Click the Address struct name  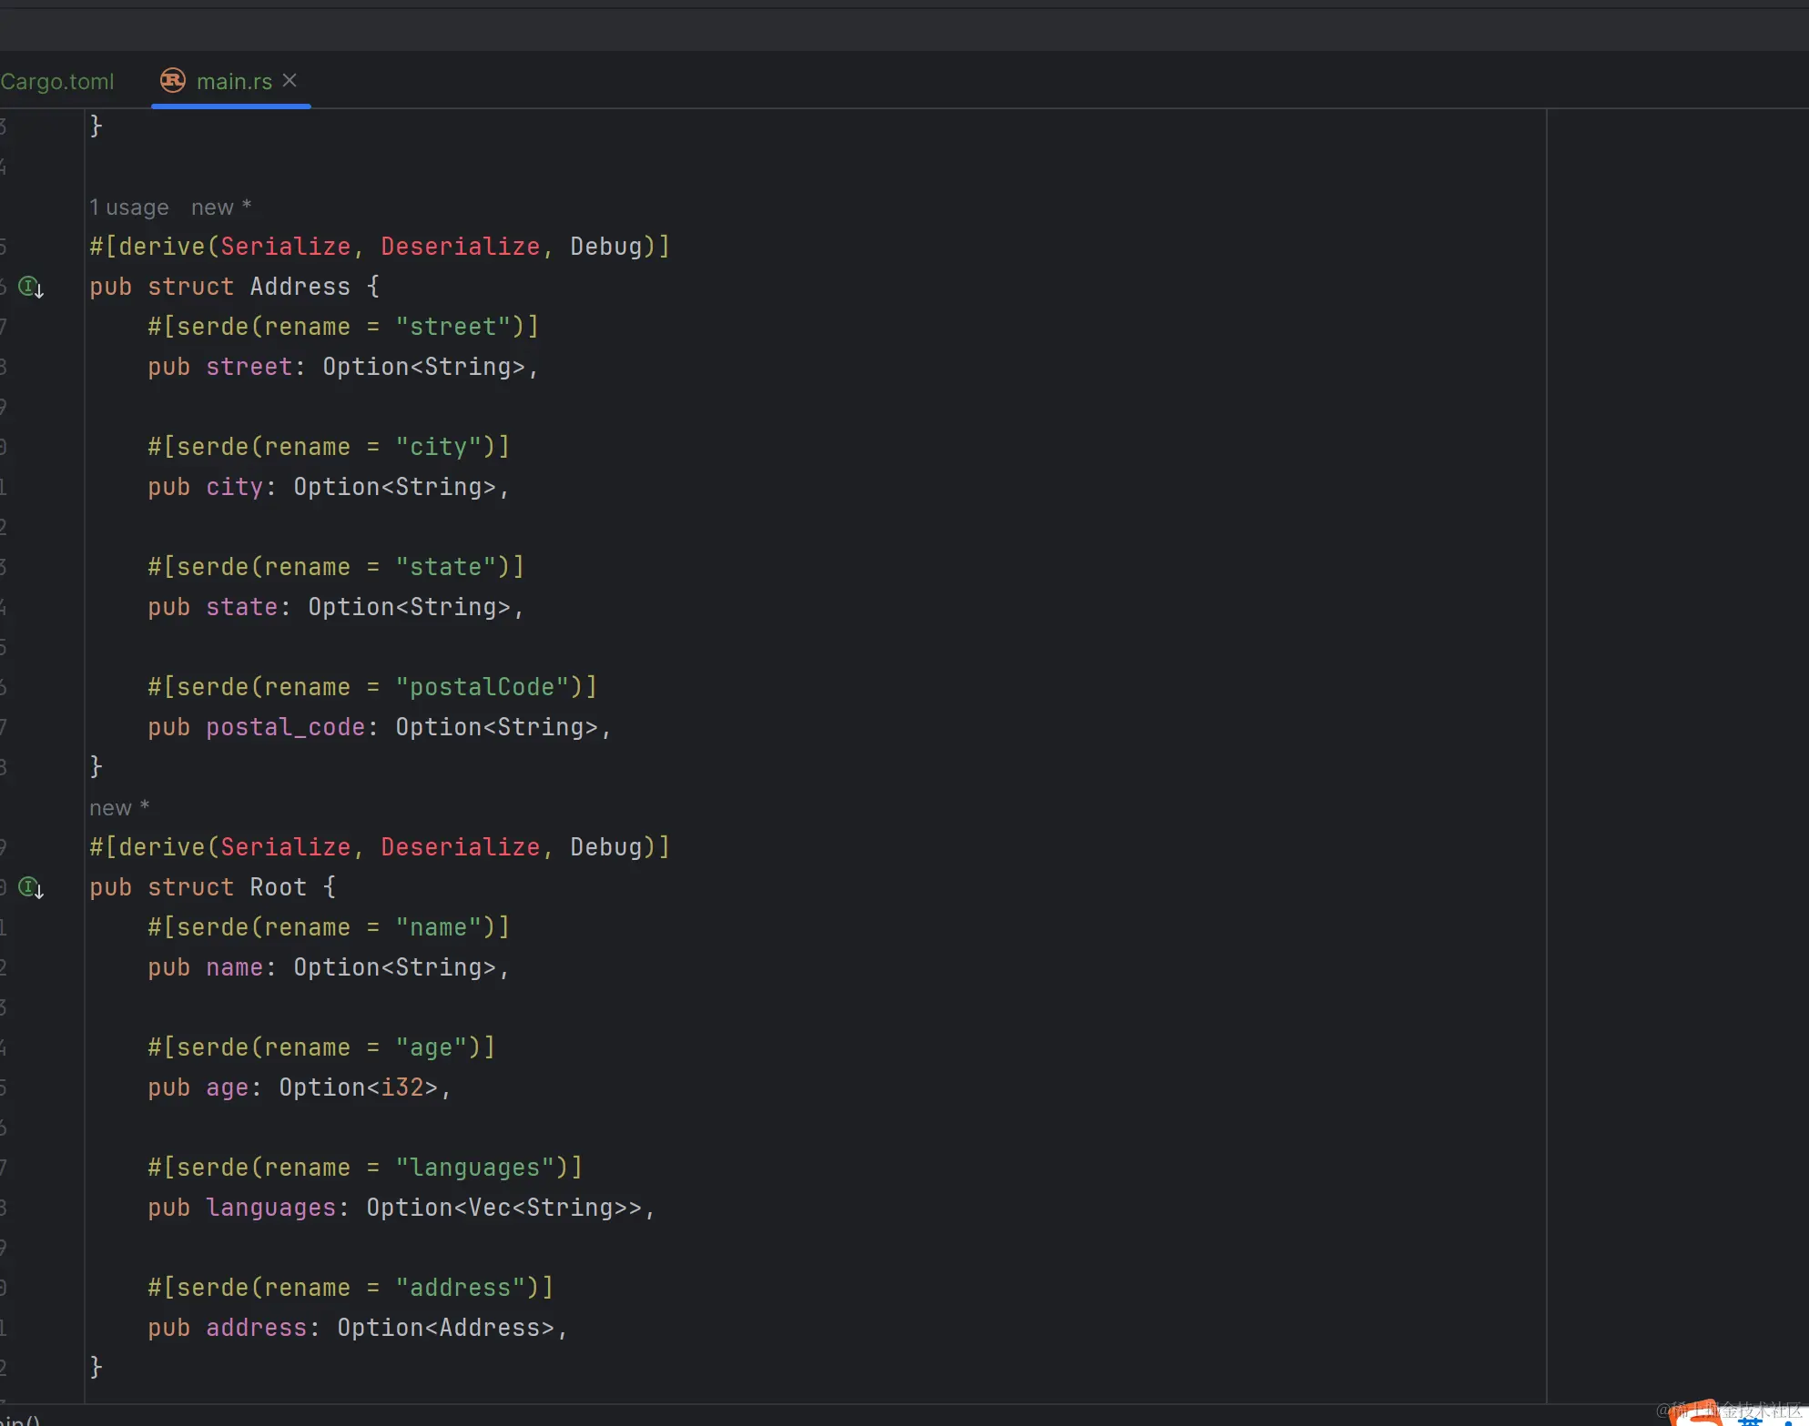(300, 287)
